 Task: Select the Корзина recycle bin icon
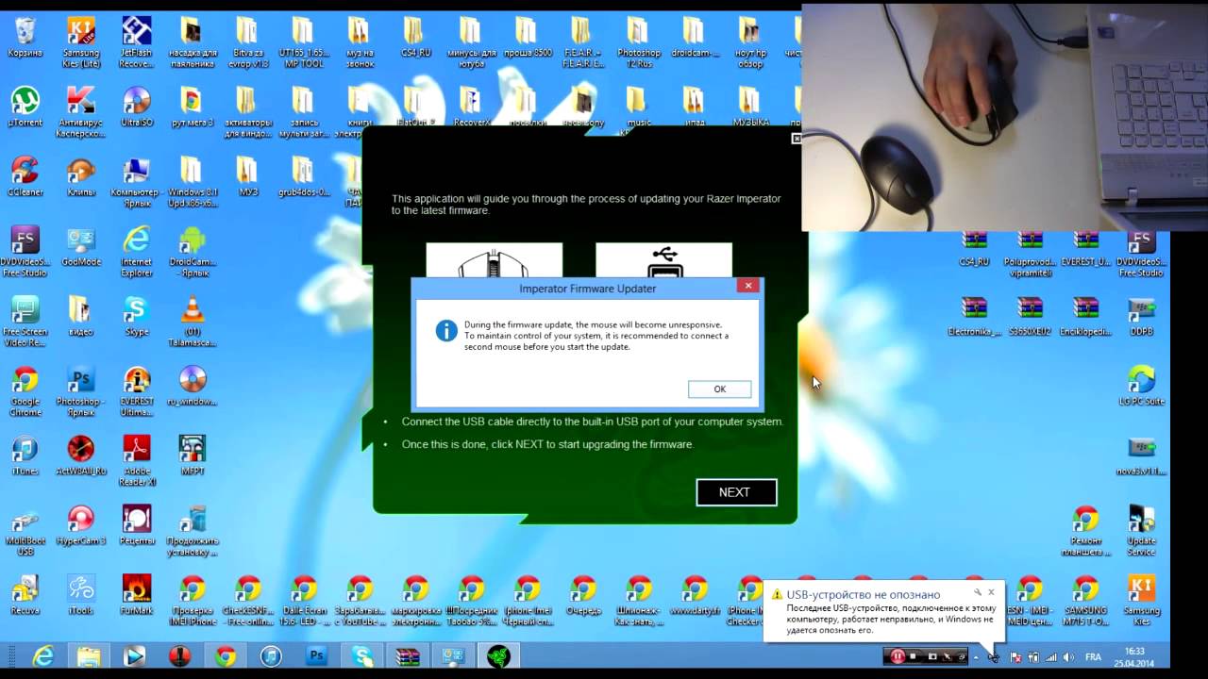tap(25, 38)
